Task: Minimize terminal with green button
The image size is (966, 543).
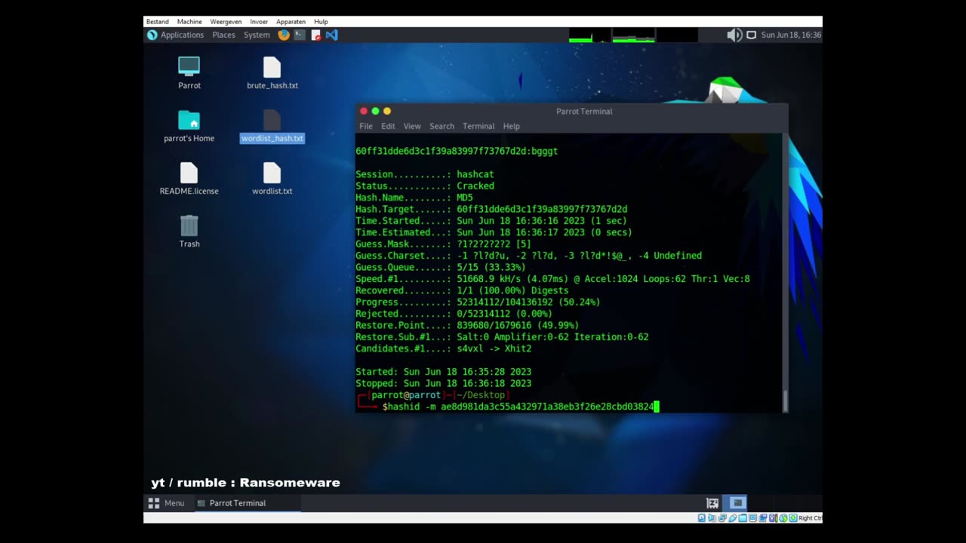Action: pyautogui.click(x=375, y=111)
